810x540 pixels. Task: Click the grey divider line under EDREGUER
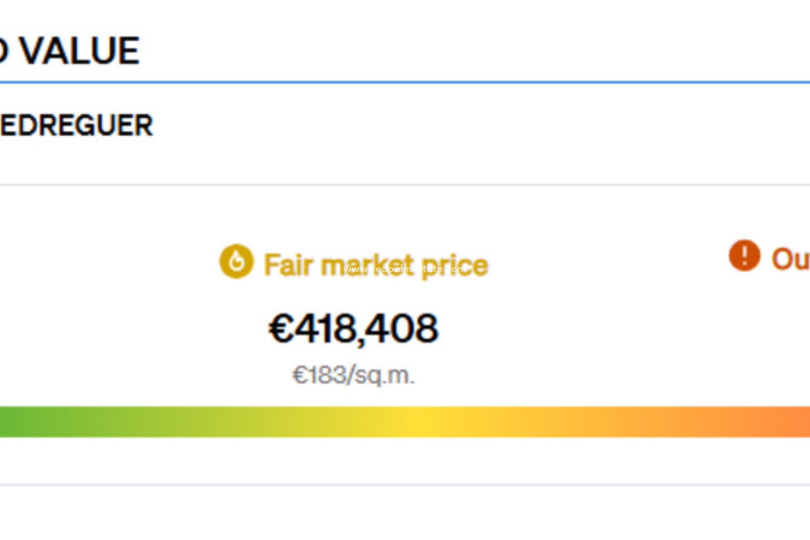pyautogui.click(x=405, y=185)
